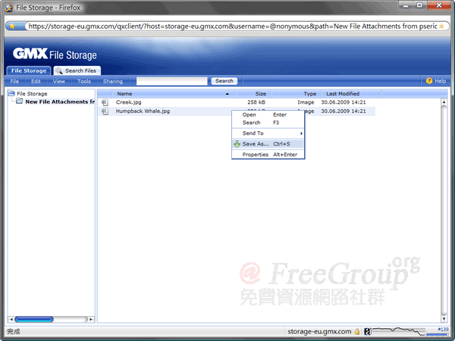Open the Edit menu
This screenshot has width=455, height=341.
pyautogui.click(x=36, y=81)
